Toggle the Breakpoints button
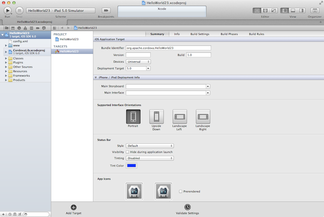Screen dimensions: 324x217 (106, 11)
